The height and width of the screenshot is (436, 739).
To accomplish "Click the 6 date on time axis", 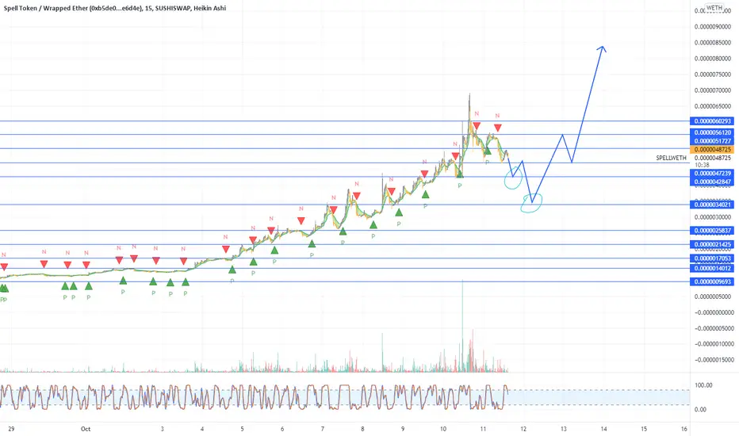I will [x=282, y=429].
